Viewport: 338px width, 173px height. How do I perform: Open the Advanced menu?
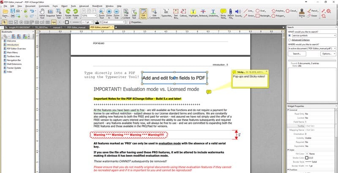point(84,6)
